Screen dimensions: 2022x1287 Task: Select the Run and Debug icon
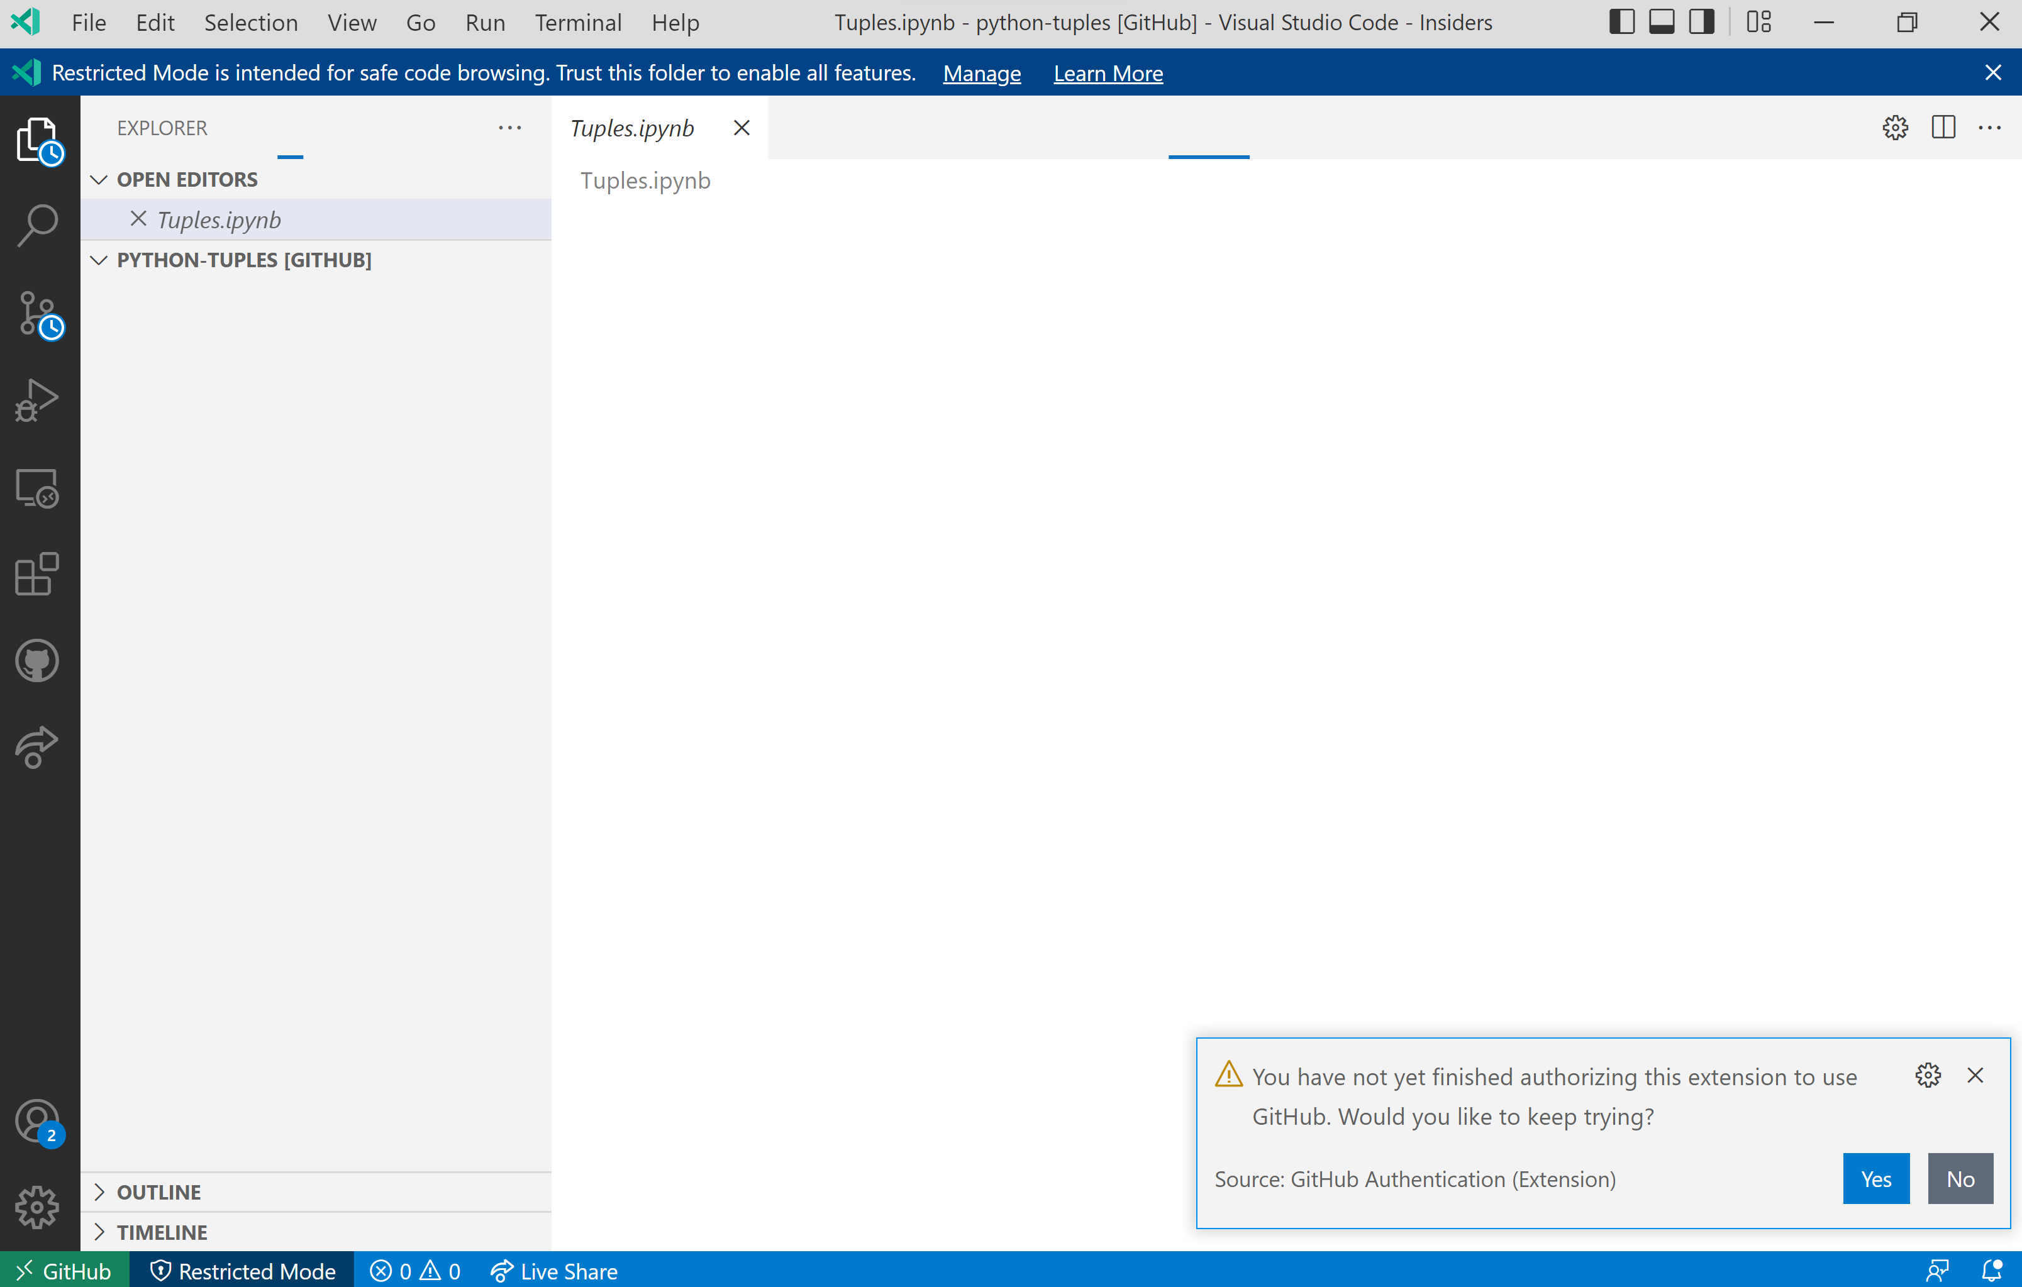coord(37,400)
